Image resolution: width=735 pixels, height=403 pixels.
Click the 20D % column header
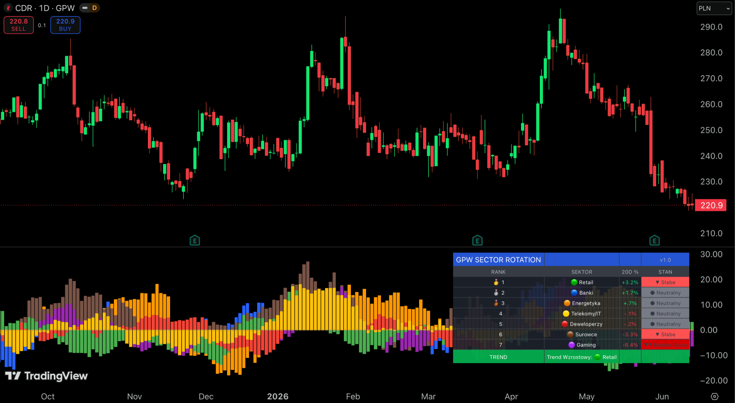coord(630,272)
